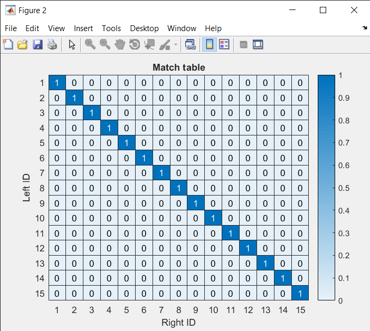Click the Right ID column label 13

[265, 310]
